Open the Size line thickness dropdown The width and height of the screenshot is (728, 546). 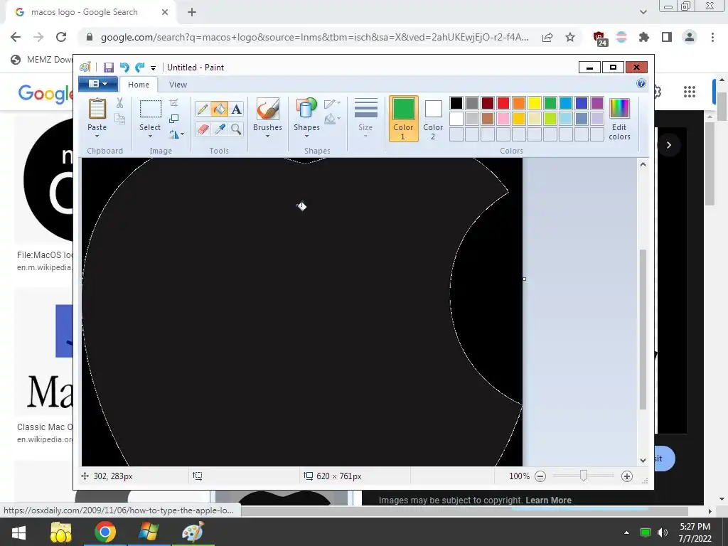coord(365,118)
